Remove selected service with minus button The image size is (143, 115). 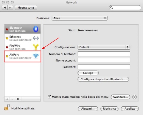point(13,99)
